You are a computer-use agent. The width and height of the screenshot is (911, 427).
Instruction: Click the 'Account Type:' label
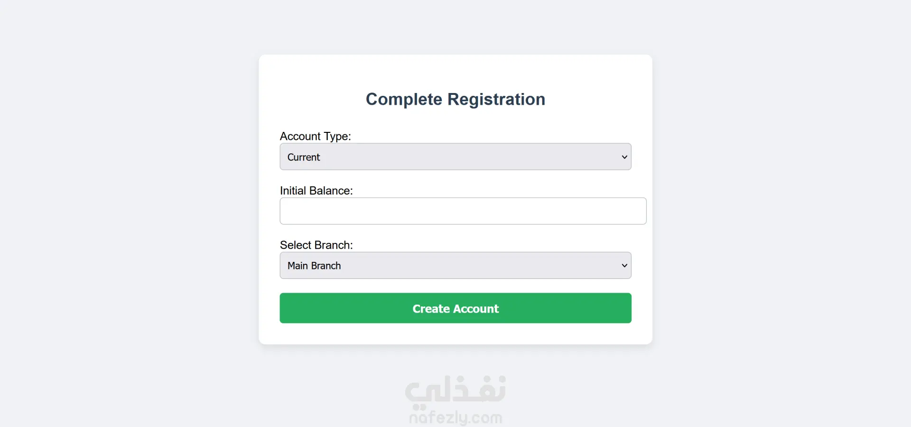point(316,137)
